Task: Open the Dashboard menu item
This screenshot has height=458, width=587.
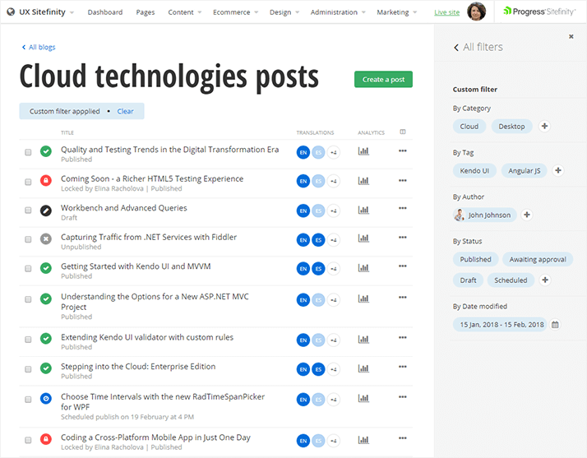Action: point(105,12)
